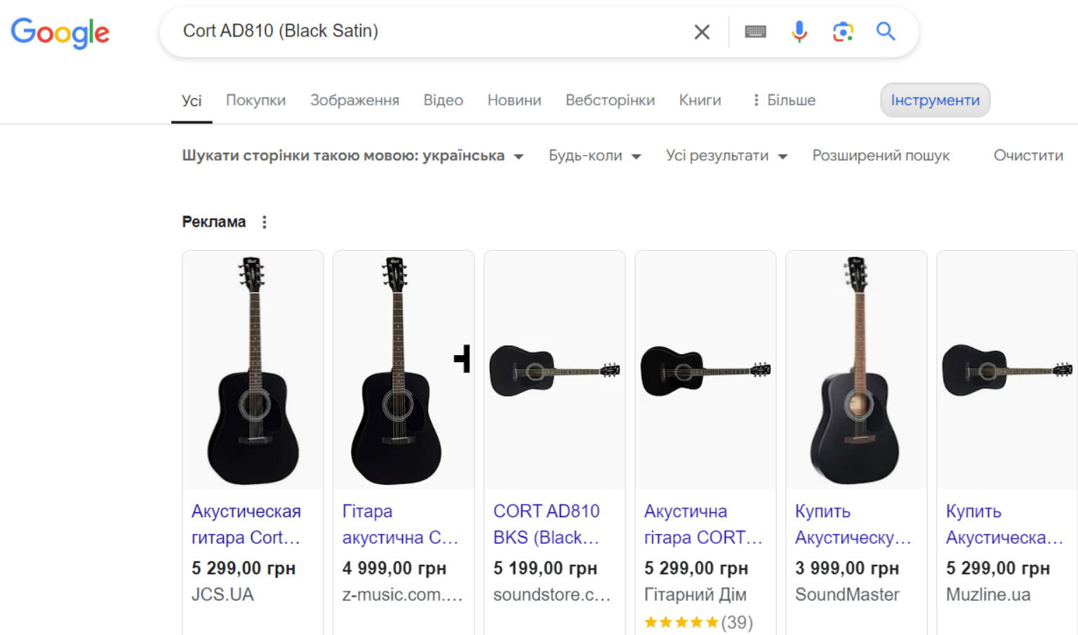The width and height of the screenshot is (1078, 635).
Task: Open the Відео tab
Action: tap(443, 100)
